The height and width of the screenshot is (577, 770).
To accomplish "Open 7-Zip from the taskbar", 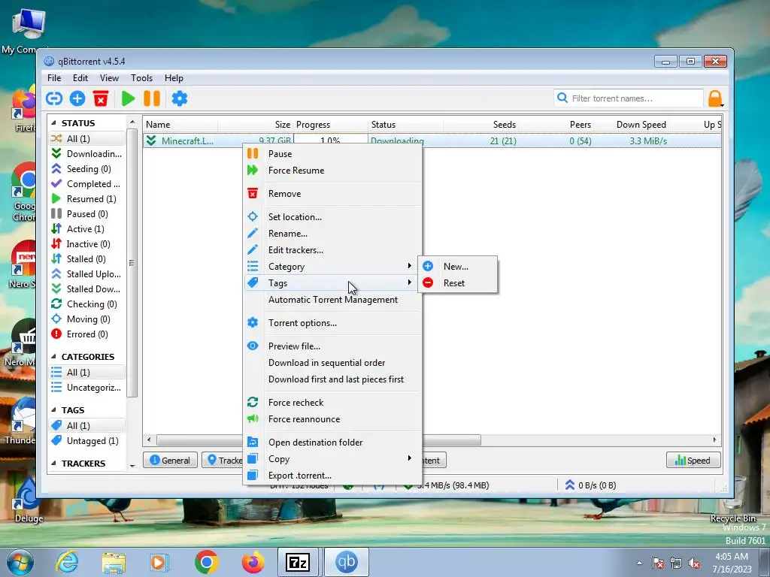I will tap(298, 562).
